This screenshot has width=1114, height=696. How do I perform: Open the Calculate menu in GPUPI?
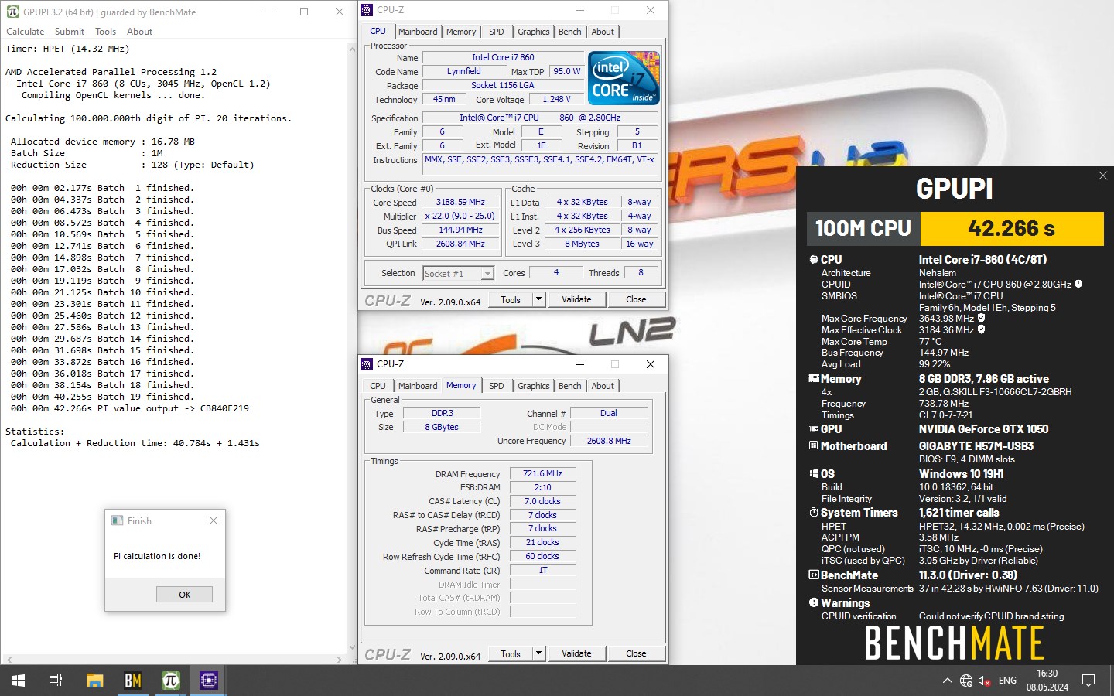click(26, 32)
